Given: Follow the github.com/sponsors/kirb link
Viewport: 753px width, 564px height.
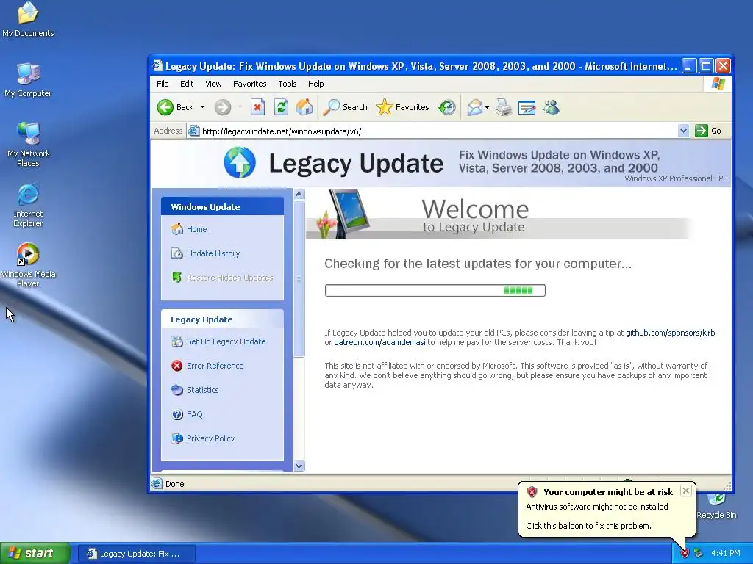Looking at the screenshot, I should (x=670, y=333).
